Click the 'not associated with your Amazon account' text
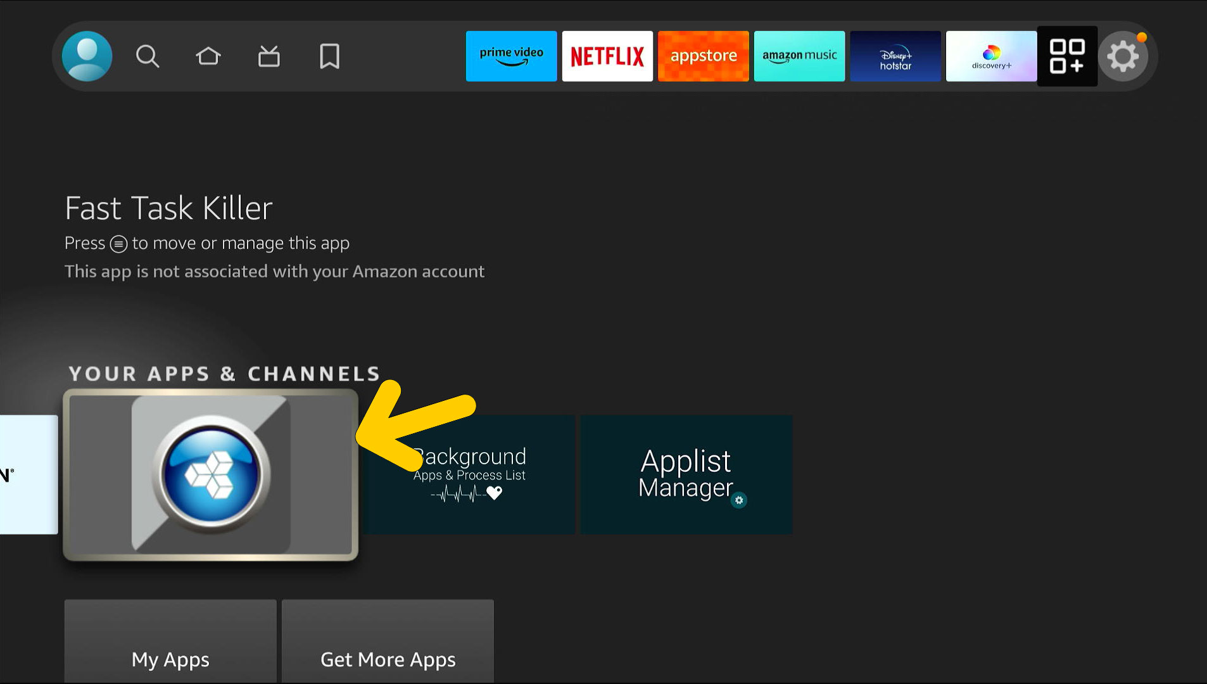This screenshot has width=1207, height=684. (274, 272)
